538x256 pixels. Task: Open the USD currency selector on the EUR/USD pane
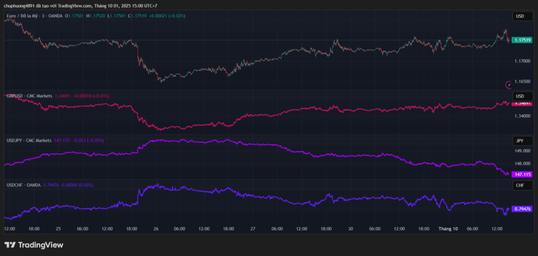(x=520, y=16)
